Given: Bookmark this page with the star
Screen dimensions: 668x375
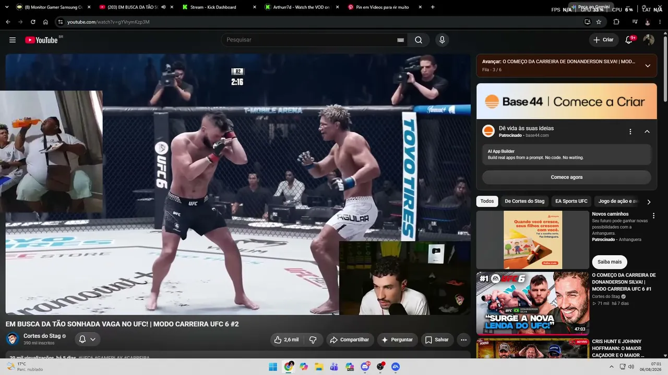Looking at the screenshot, I should coord(599,22).
